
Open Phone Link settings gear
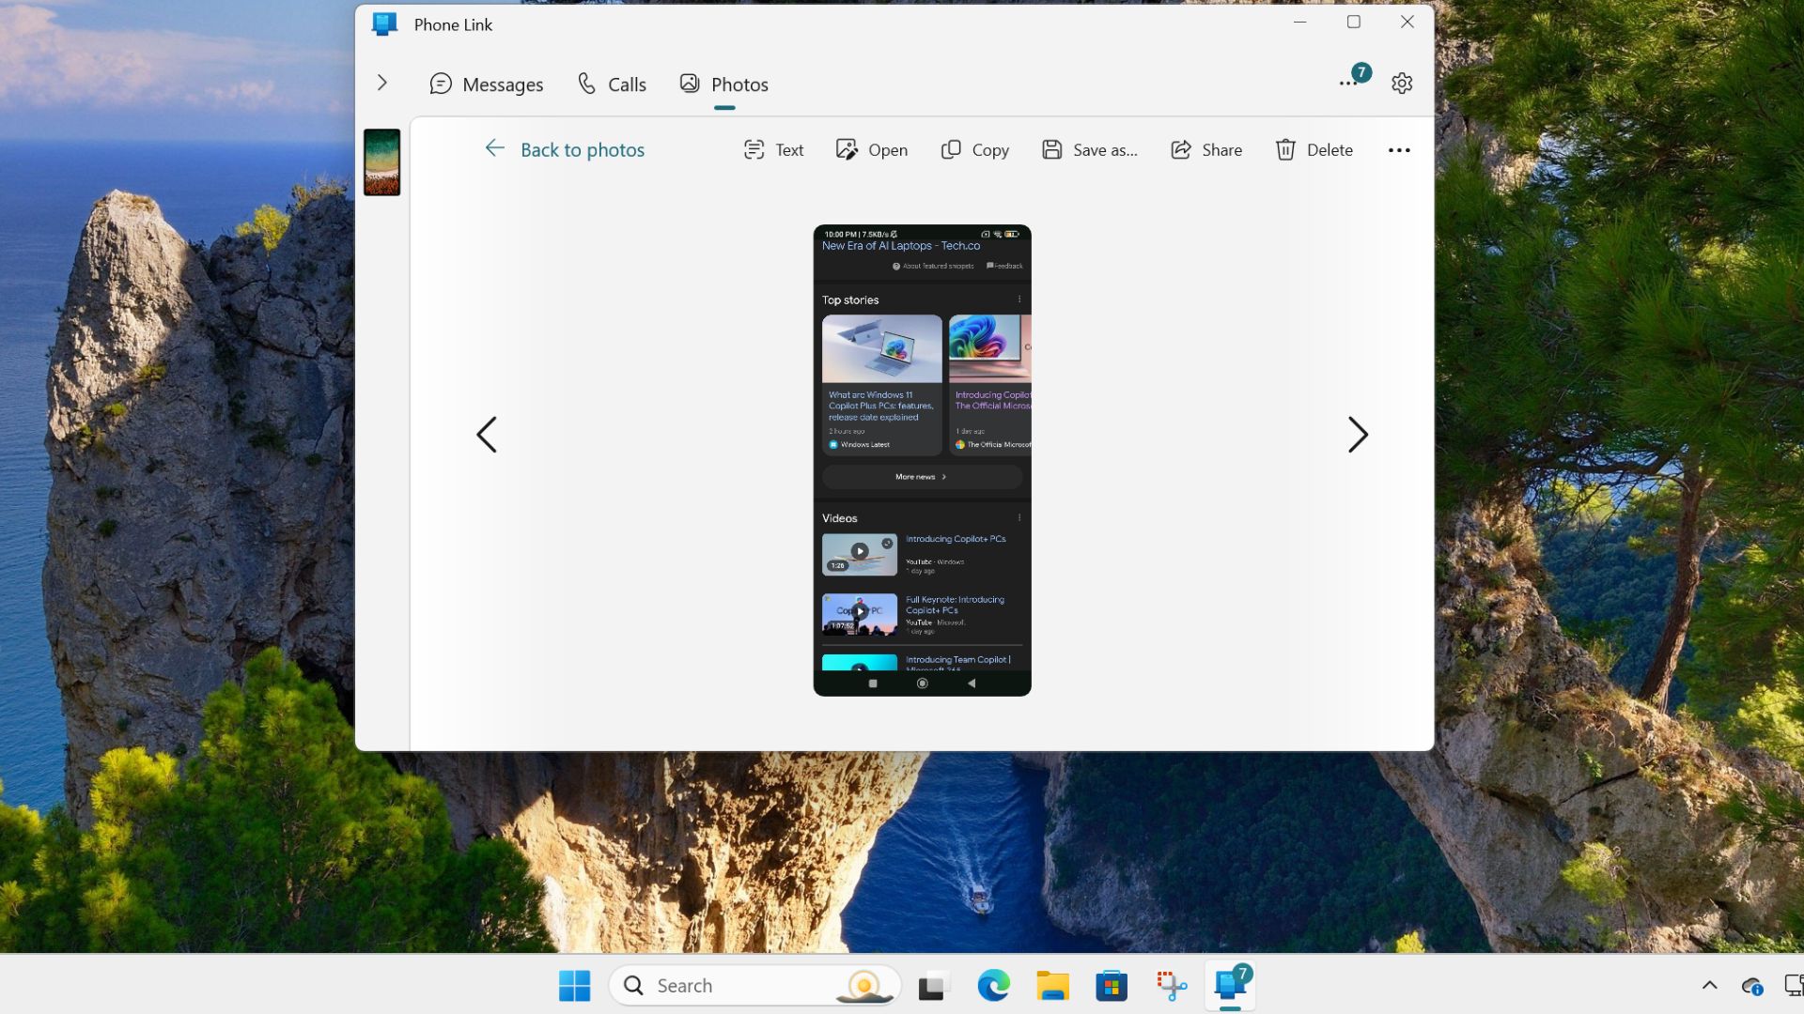click(x=1402, y=83)
